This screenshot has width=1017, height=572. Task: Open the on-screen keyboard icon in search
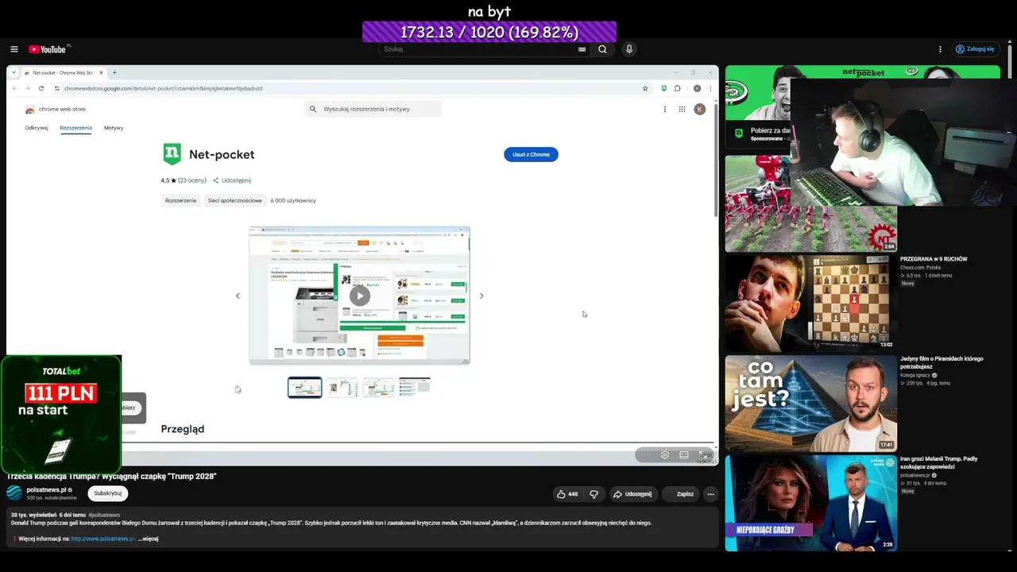(x=582, y=49)
